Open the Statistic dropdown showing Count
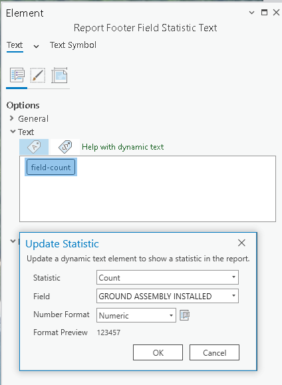 [168, 277]
